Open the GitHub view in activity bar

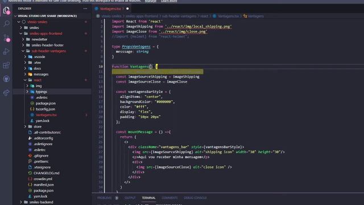[x=6, y=79]
